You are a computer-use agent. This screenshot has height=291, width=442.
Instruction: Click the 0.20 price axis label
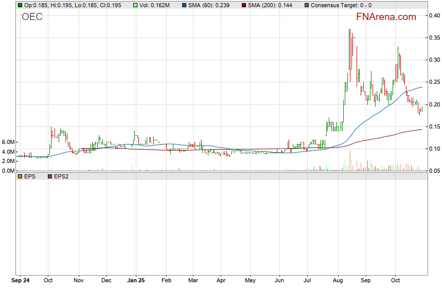pyautogui.click(x=434, y=105)
